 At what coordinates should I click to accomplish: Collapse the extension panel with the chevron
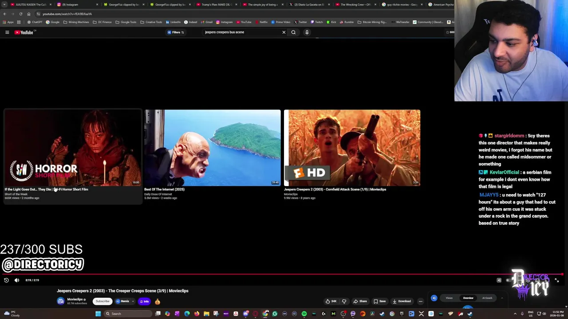pyautogui.click(x=502, y=298)
